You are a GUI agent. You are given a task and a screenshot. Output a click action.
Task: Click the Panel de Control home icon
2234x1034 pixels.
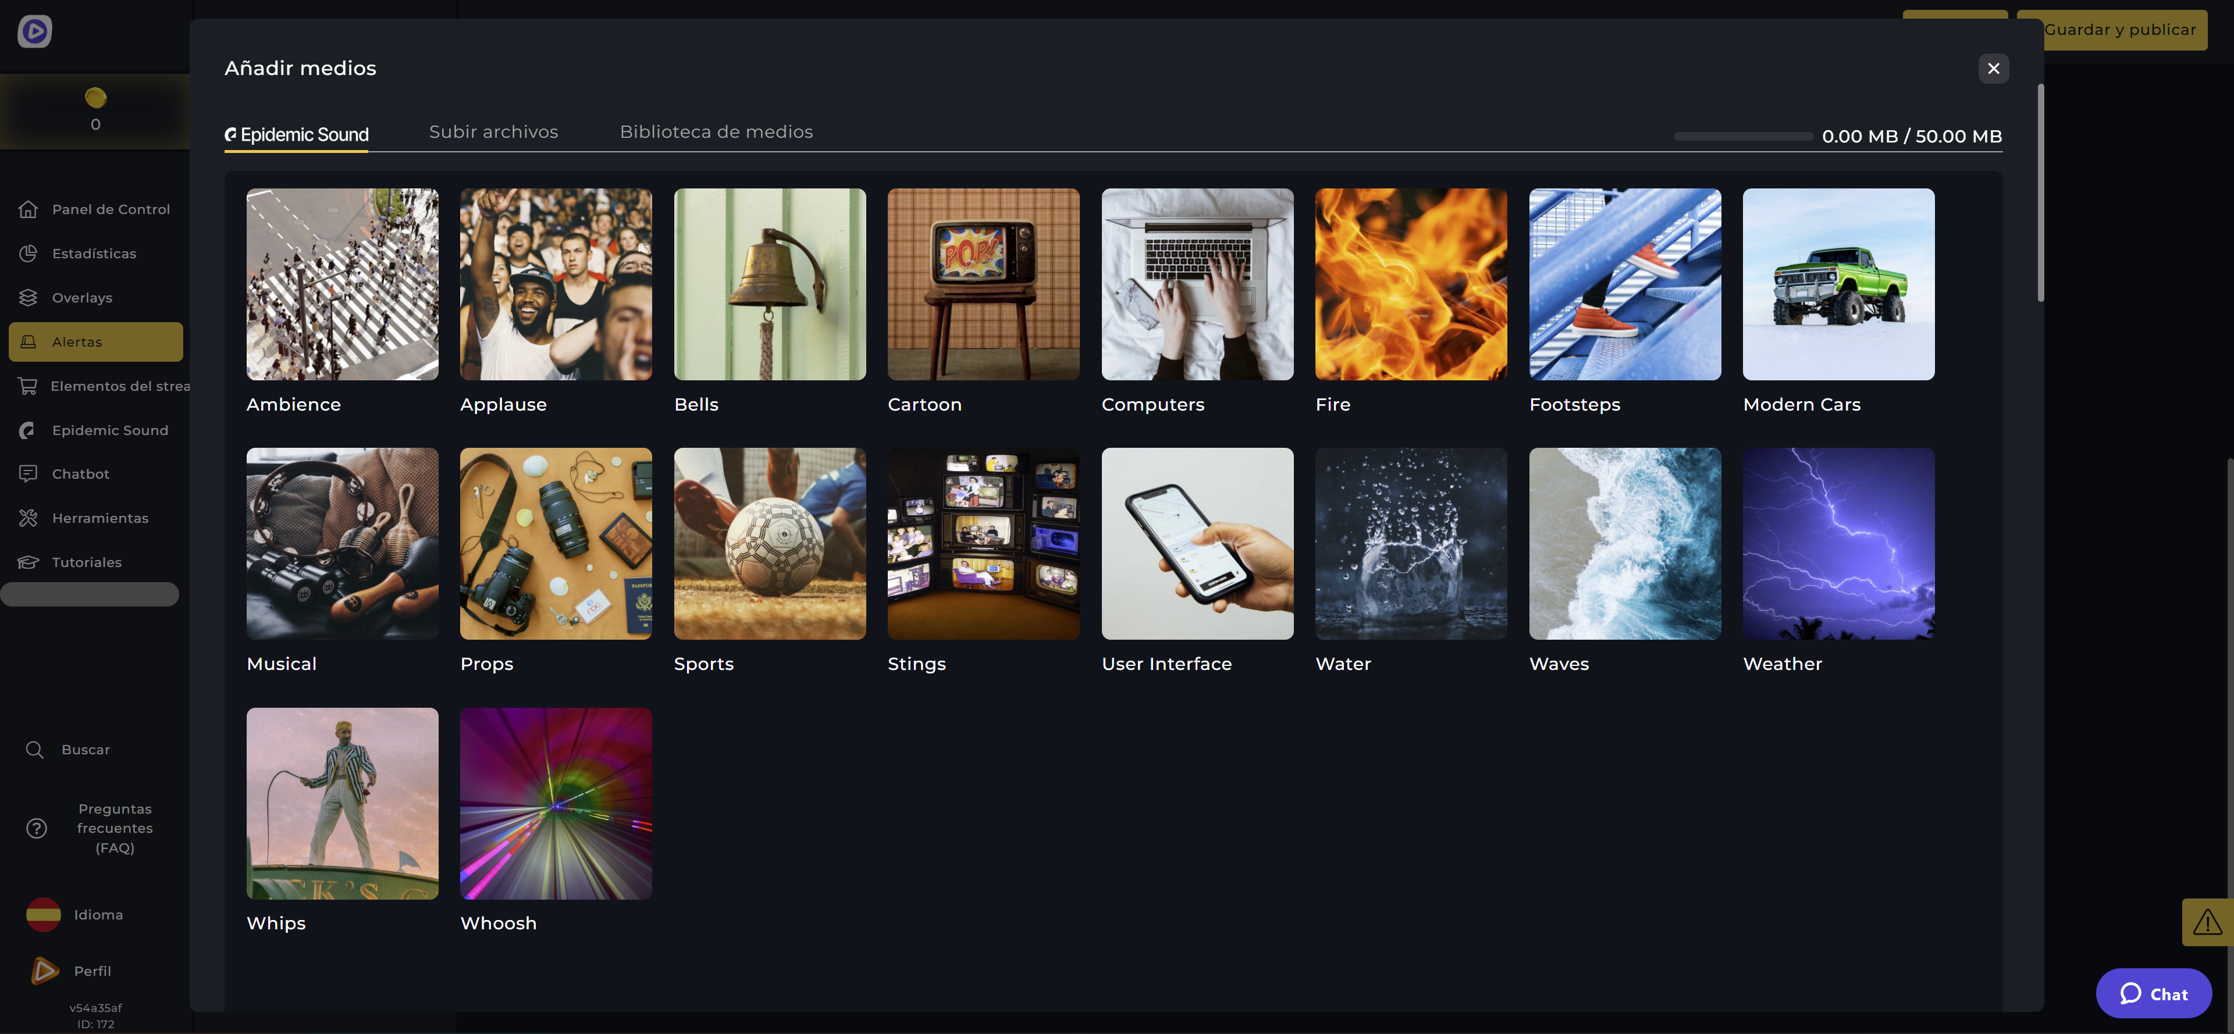28,209
